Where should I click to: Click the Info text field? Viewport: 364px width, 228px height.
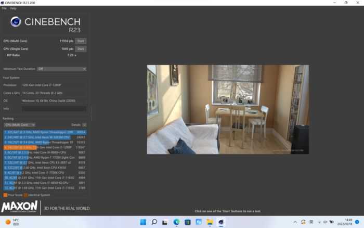point(54,109)
